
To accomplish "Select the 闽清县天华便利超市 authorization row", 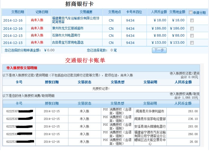I will click(150, 111).
